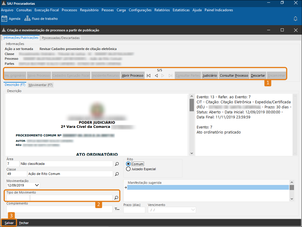
Task: Open the Painel Indicadores menu
Action: (x=219, y=10)
